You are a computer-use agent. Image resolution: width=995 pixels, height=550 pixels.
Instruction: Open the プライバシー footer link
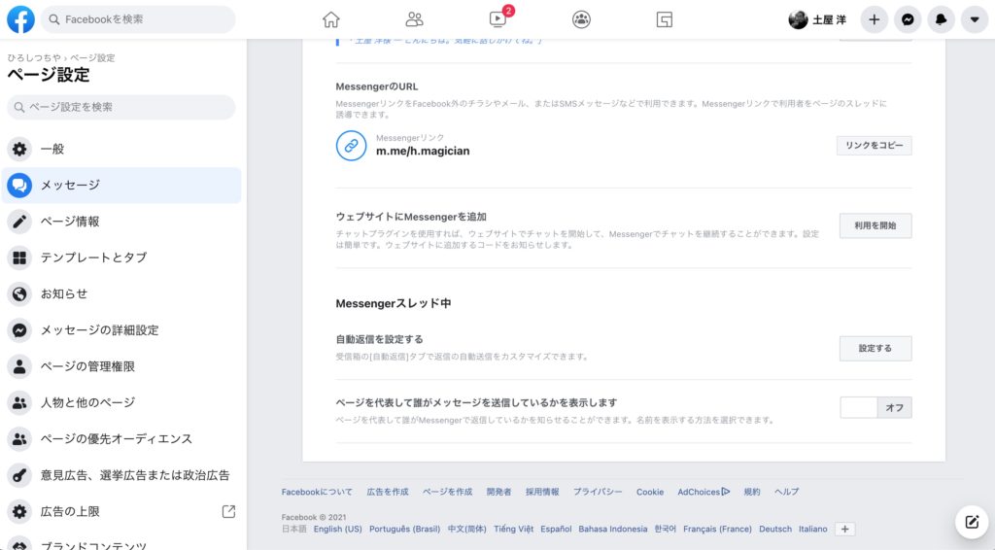tap(598, 492)
